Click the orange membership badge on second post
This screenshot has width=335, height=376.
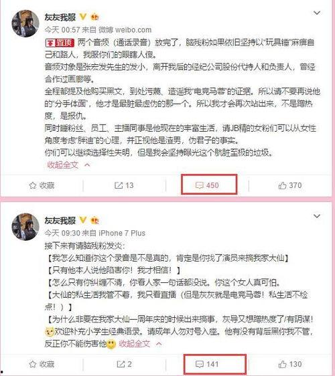94,220
